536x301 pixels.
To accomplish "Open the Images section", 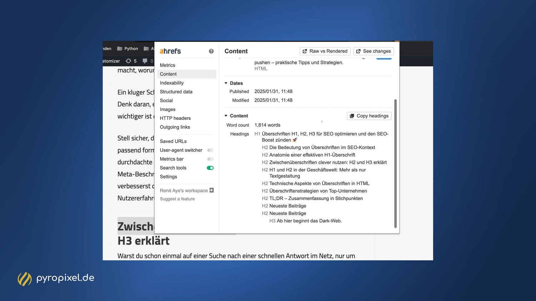I will pyautogui.click(x=168, y=109).
